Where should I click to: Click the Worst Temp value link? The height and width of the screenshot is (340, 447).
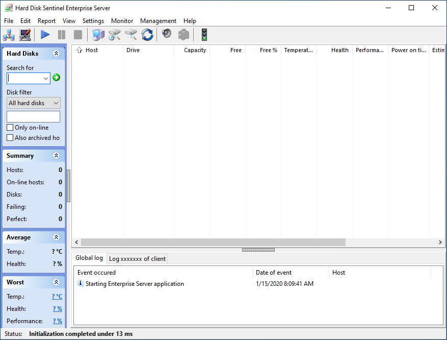(x=57, y=297)
